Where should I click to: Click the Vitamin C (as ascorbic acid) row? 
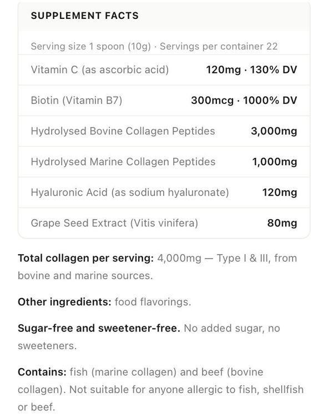(164, 70)
